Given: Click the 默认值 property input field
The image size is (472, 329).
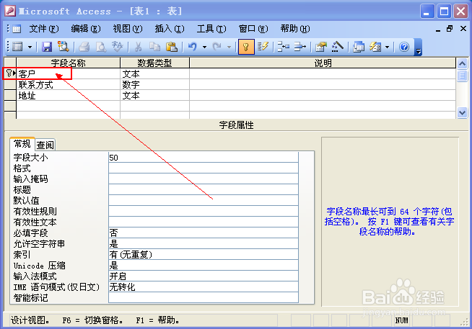Looking at the screenshot, I should 204,201.
